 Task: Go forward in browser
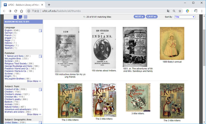[x=10, y=11]
